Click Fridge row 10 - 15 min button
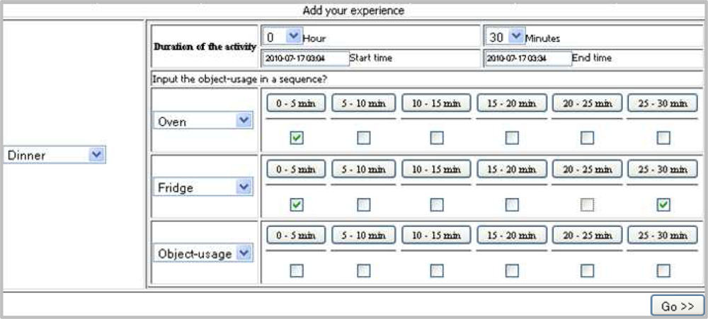This screenshot has height=319, width=708. coord(436,169)
